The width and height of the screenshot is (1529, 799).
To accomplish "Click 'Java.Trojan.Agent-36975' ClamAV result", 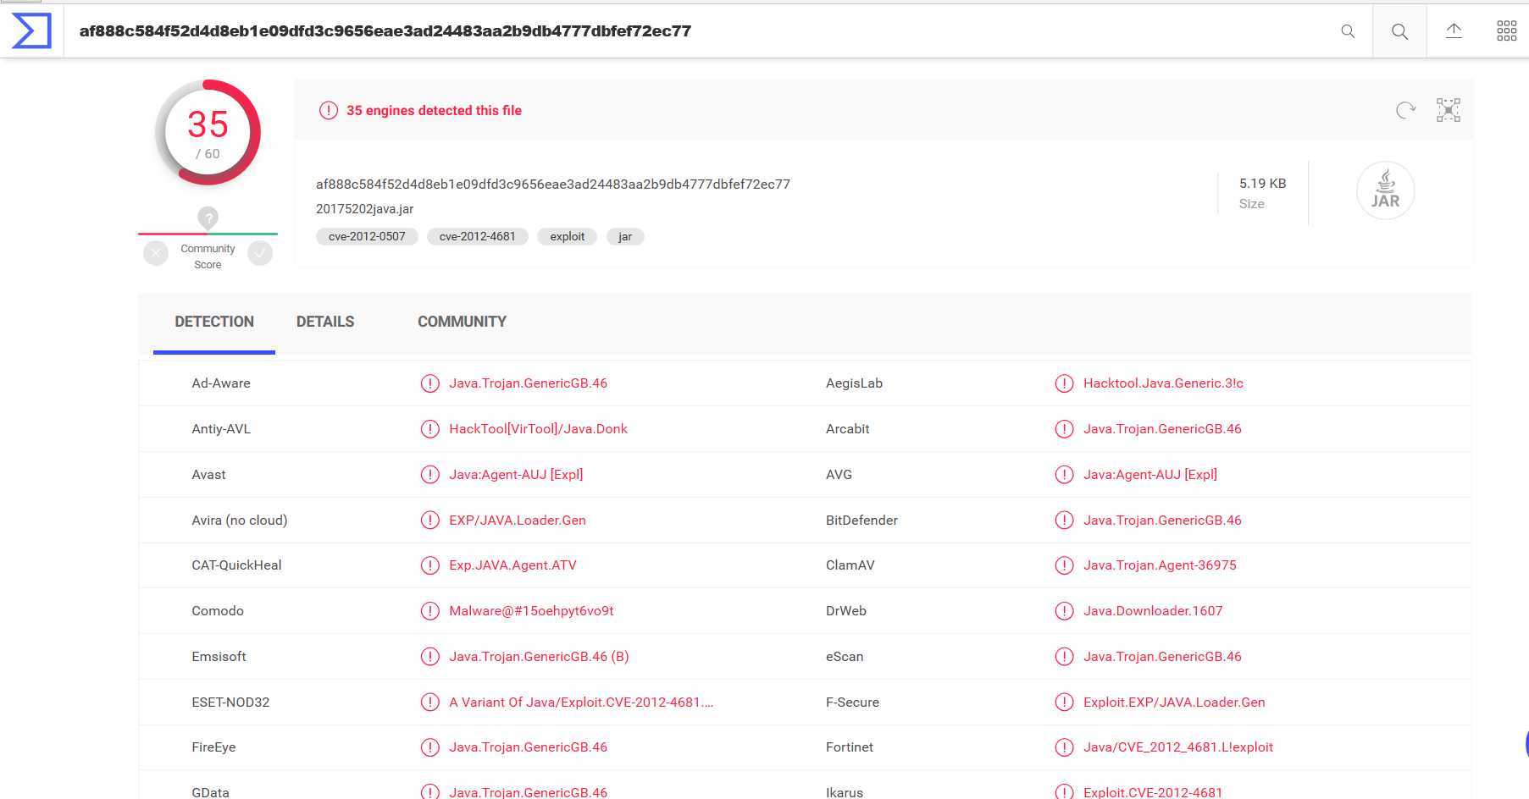I will (x=1160, y=565).
